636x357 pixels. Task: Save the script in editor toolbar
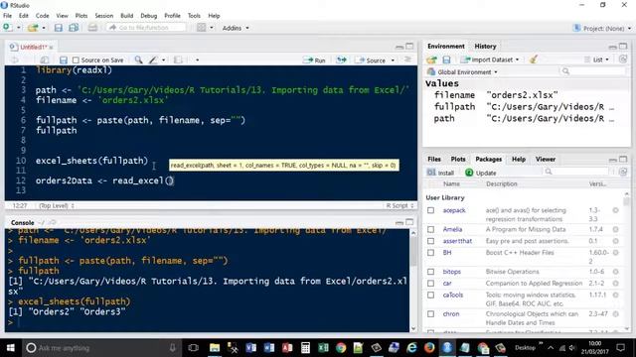64,59
